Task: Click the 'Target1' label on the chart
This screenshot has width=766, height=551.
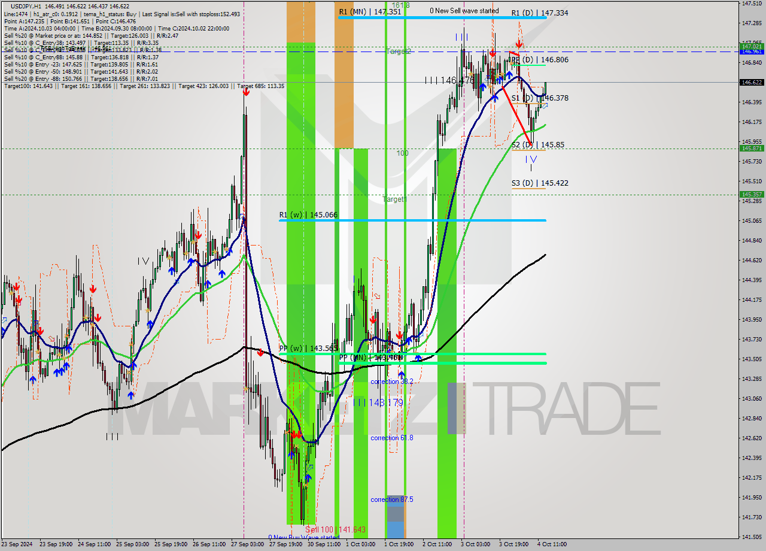Action: 395,199
